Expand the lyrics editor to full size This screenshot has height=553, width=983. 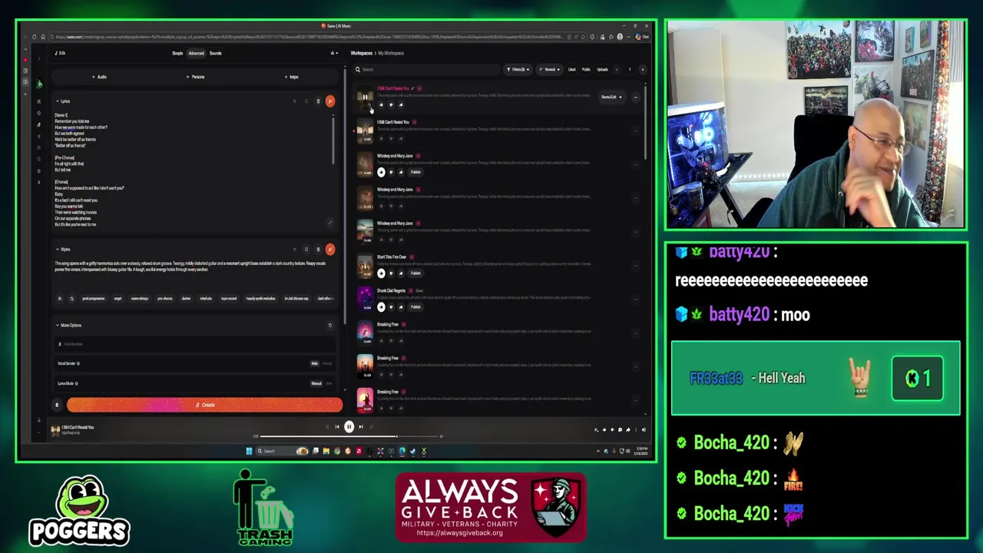329,223
